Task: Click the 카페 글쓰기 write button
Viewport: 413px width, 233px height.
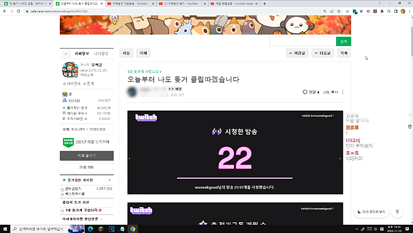Action: tap(87, 156)
